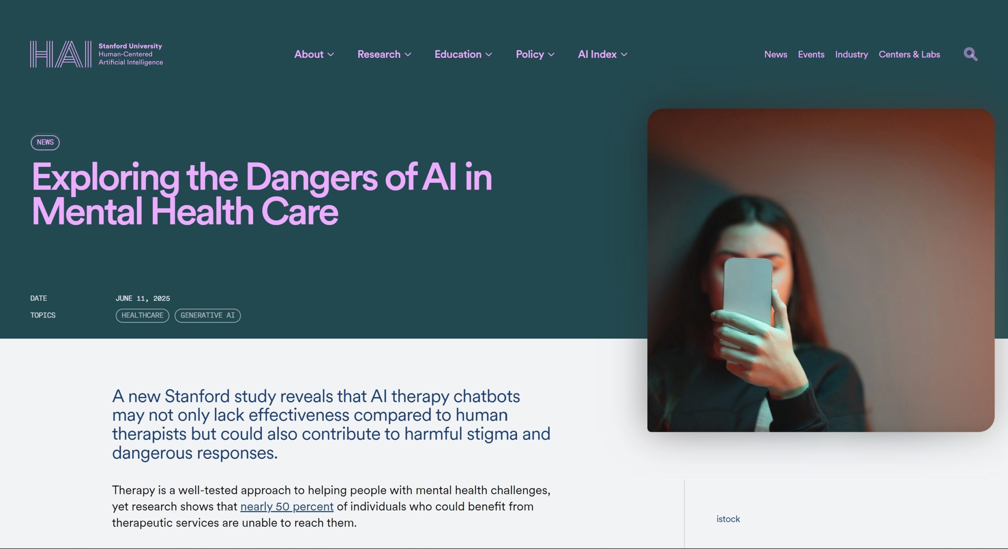This screenshot has height=549, width=1008.
Task: Open the Policy dropdown chevron
Action: pos(551,55)
